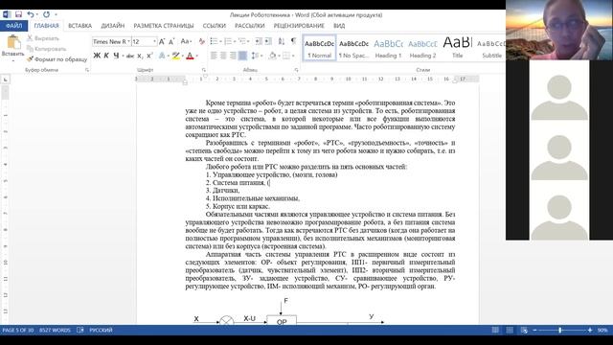Screen dimensions: 613x345
Task: Click the zoom slider handle
Action: pyautogui.click(x=560, y=330)
